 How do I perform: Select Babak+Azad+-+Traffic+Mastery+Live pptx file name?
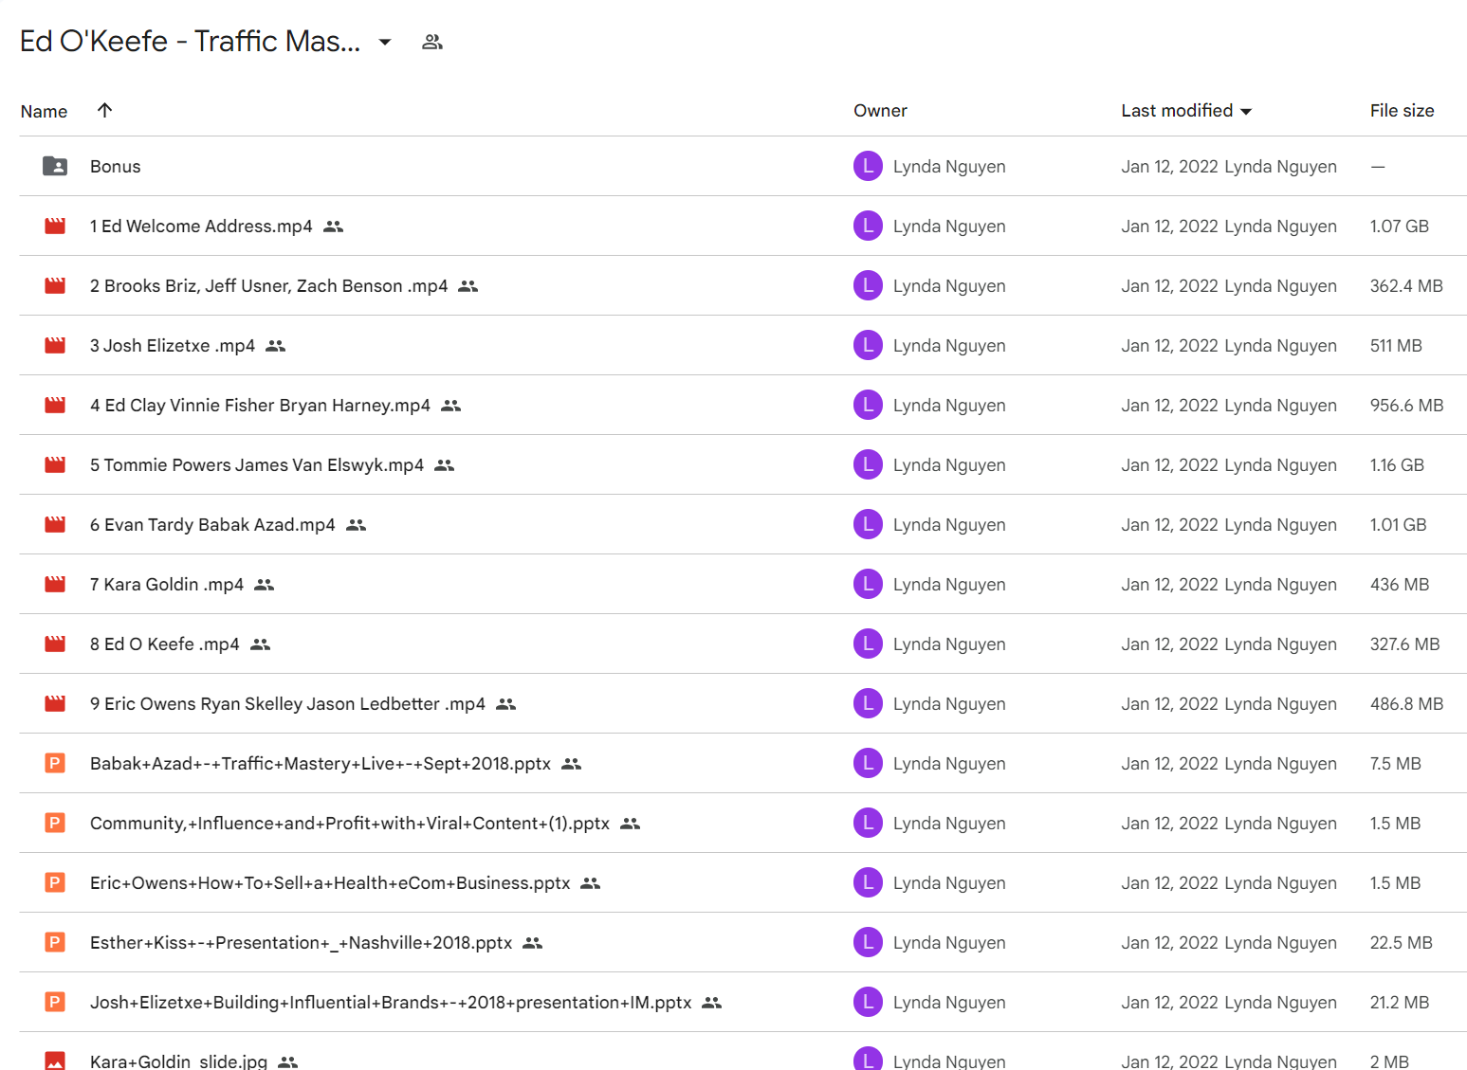tap(321, 763)
